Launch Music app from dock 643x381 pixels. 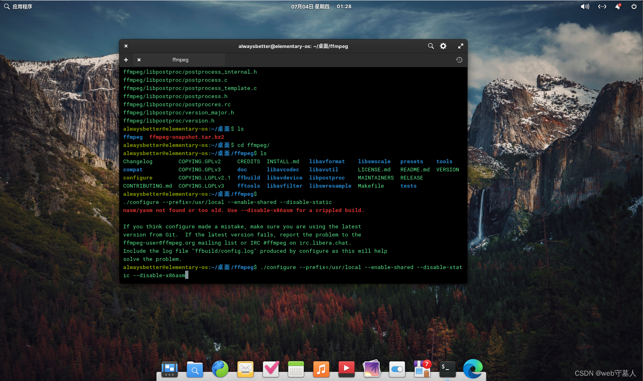click(x=321, y=369)
